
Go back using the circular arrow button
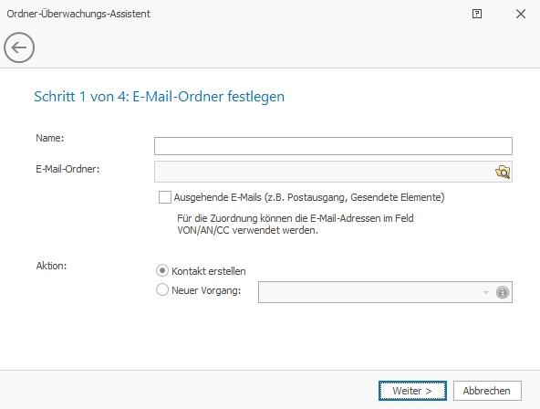point(19,47)
